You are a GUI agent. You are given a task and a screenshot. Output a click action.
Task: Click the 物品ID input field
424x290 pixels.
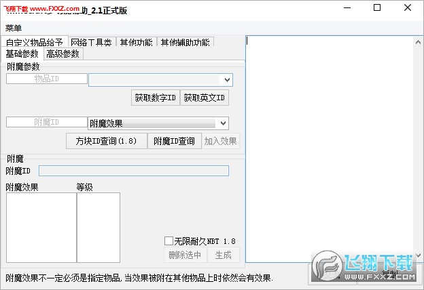point(47,79)
